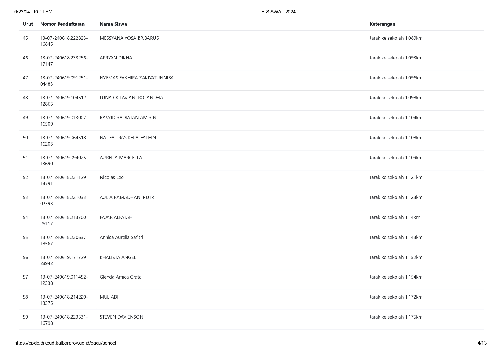Viewport: 501px width, 354px height.
Task: Select the name NYEMAS FAKHIRA ZAKIYATUNNISA
Action: (x=137, y=78)
